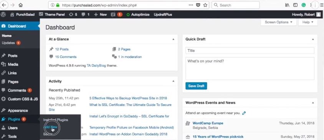Select Add New in Plugins submenu
This screenshot has height=140, width=324.
click(50, 127)
